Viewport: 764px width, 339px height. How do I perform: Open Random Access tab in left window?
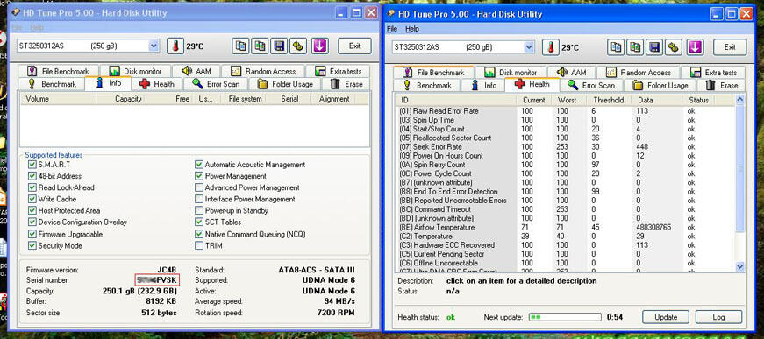pos(264,71)
